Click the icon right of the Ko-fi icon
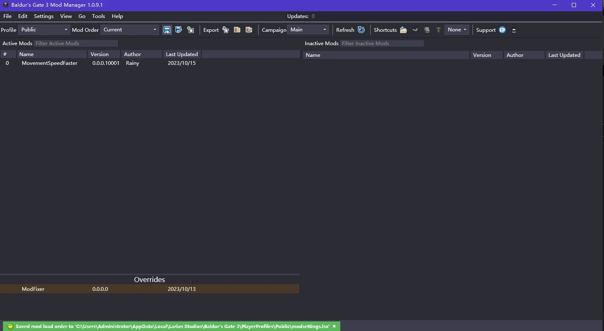 pos(514,30)
